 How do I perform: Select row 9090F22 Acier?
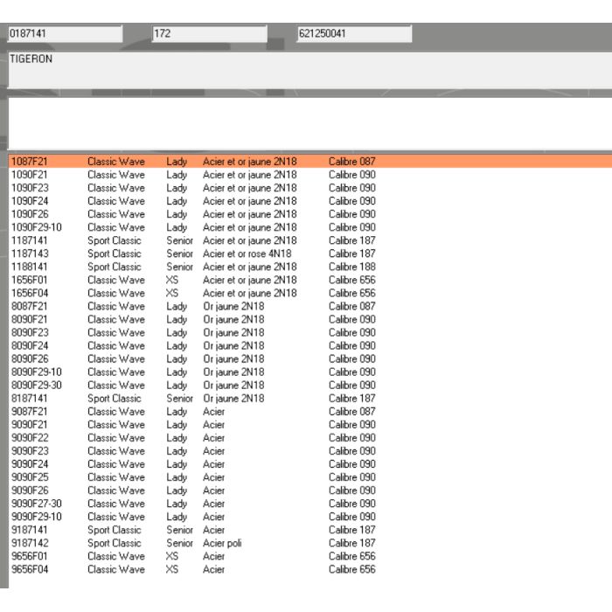309,437
